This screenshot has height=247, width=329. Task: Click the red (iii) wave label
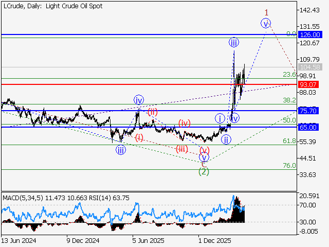(x=181, y=149)
